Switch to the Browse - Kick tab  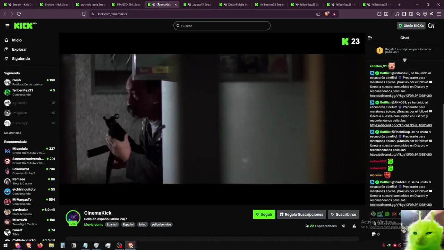(54, 5)
